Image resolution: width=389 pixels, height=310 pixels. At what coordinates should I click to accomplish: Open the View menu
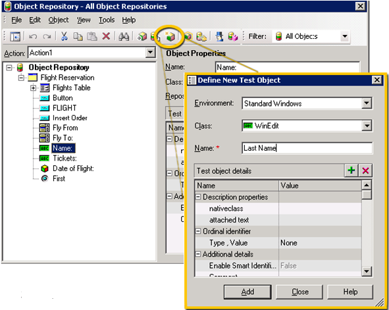(84, 20)
